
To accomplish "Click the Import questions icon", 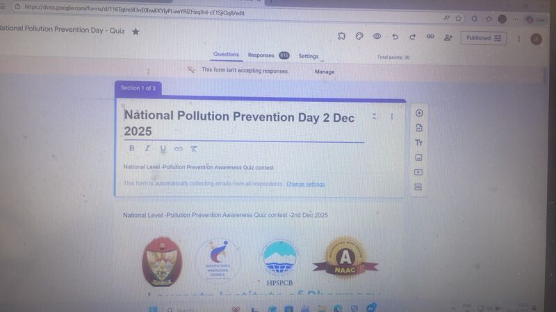I will click(x=418, y=128).
